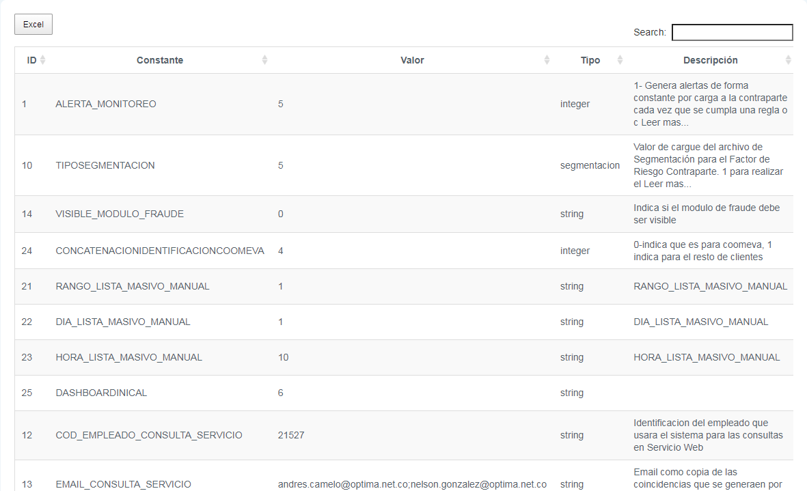807x491 pixels.
Task: Sort table by Valor header text
Action: (412, 60)
